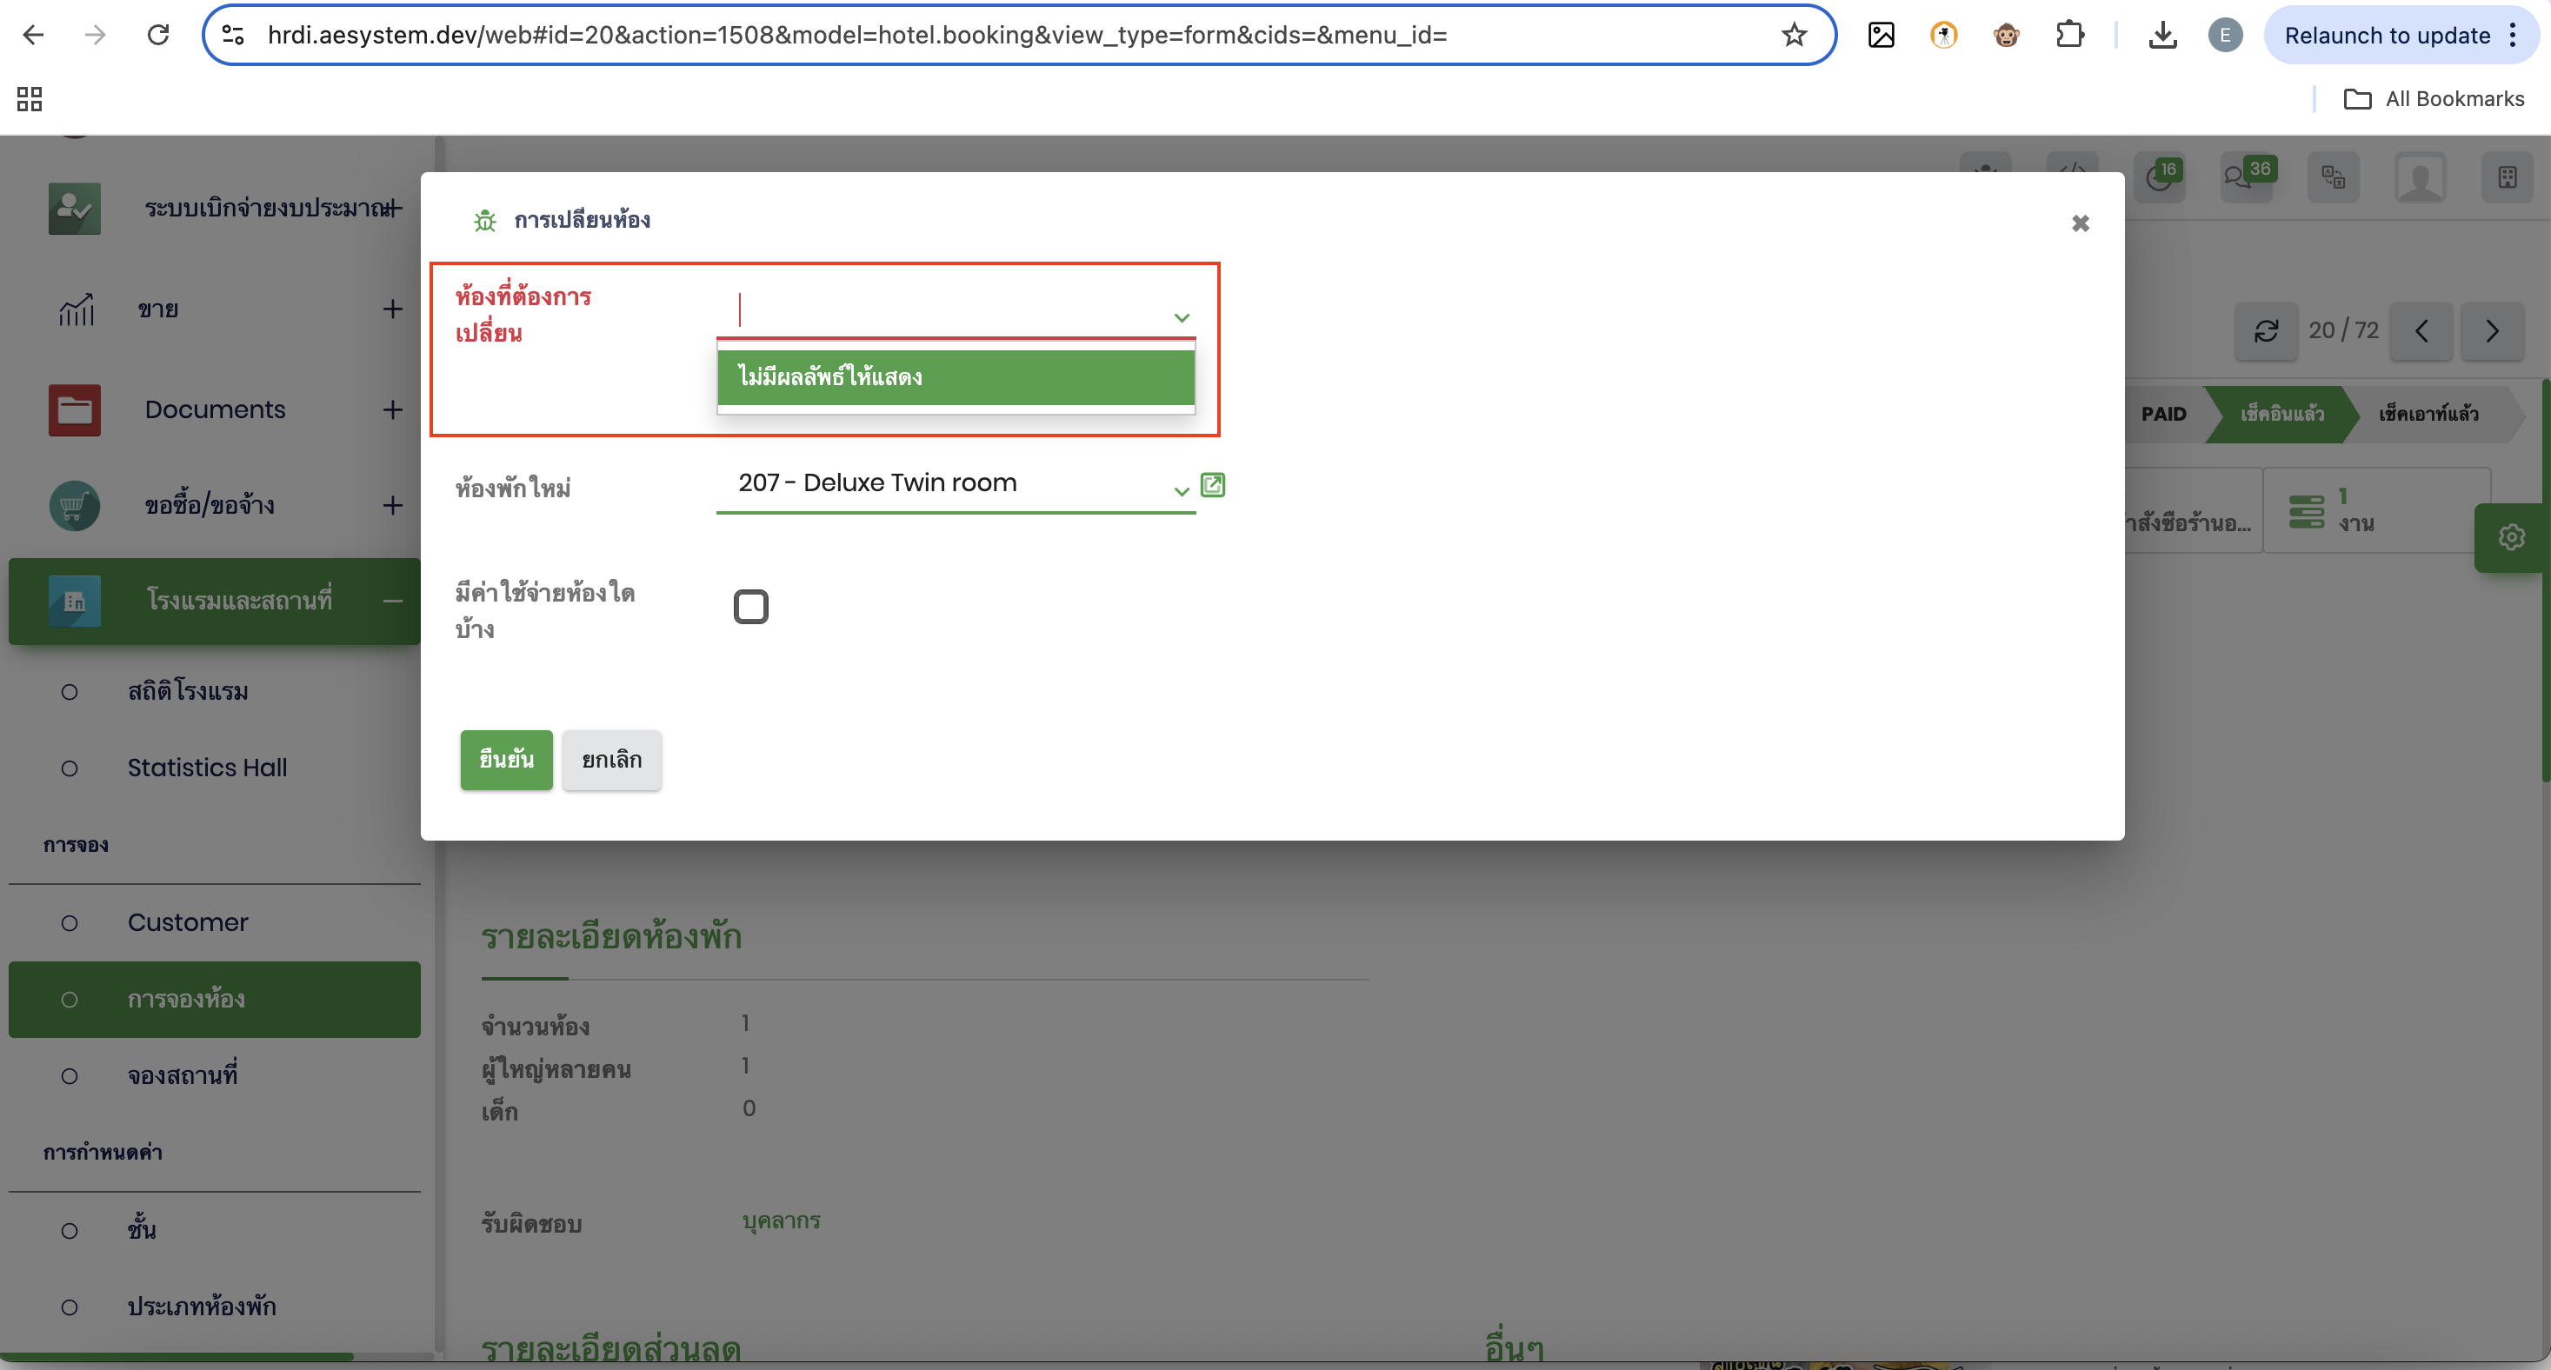The image size is (2551, 1370).
Task: Click the room-to-change input field
Action: tap(941, 311)
